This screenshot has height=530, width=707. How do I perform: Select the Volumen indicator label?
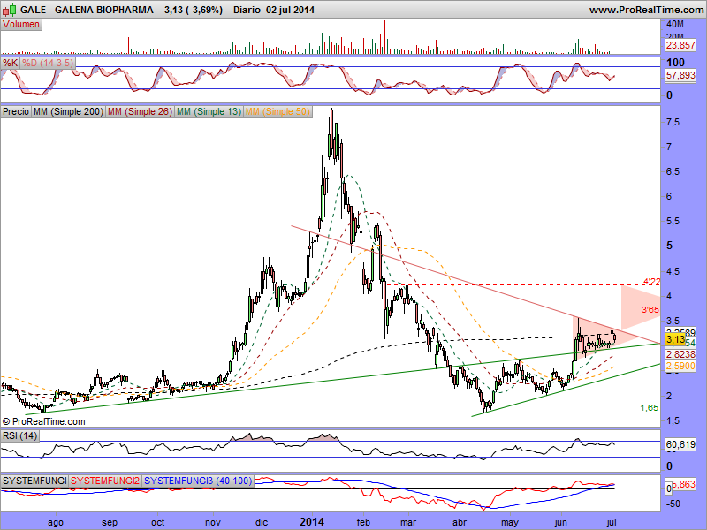21,25
